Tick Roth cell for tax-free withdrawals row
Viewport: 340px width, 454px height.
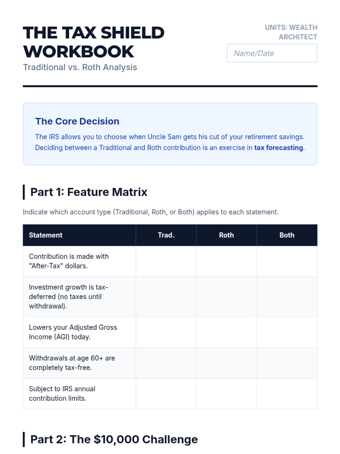coord(226,363)
